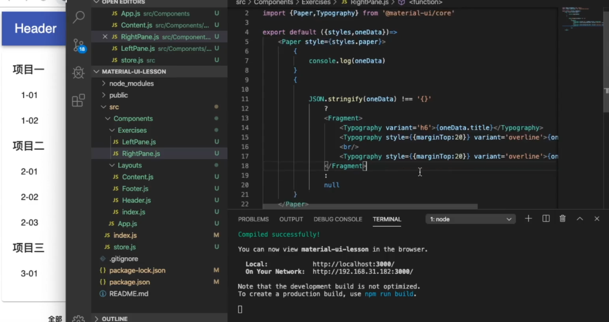The height and width of the screenshot is (322, 609).
Task: Create a new terminal with the plus icon
Action: point(528,219)
